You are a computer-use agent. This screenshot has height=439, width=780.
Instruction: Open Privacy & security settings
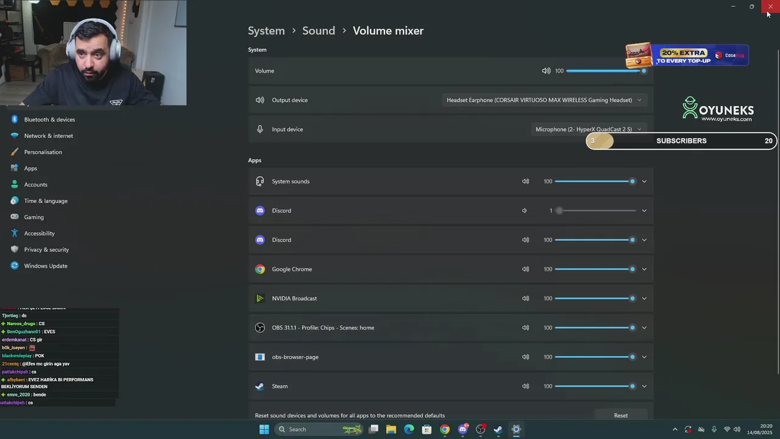click(46, 249)
